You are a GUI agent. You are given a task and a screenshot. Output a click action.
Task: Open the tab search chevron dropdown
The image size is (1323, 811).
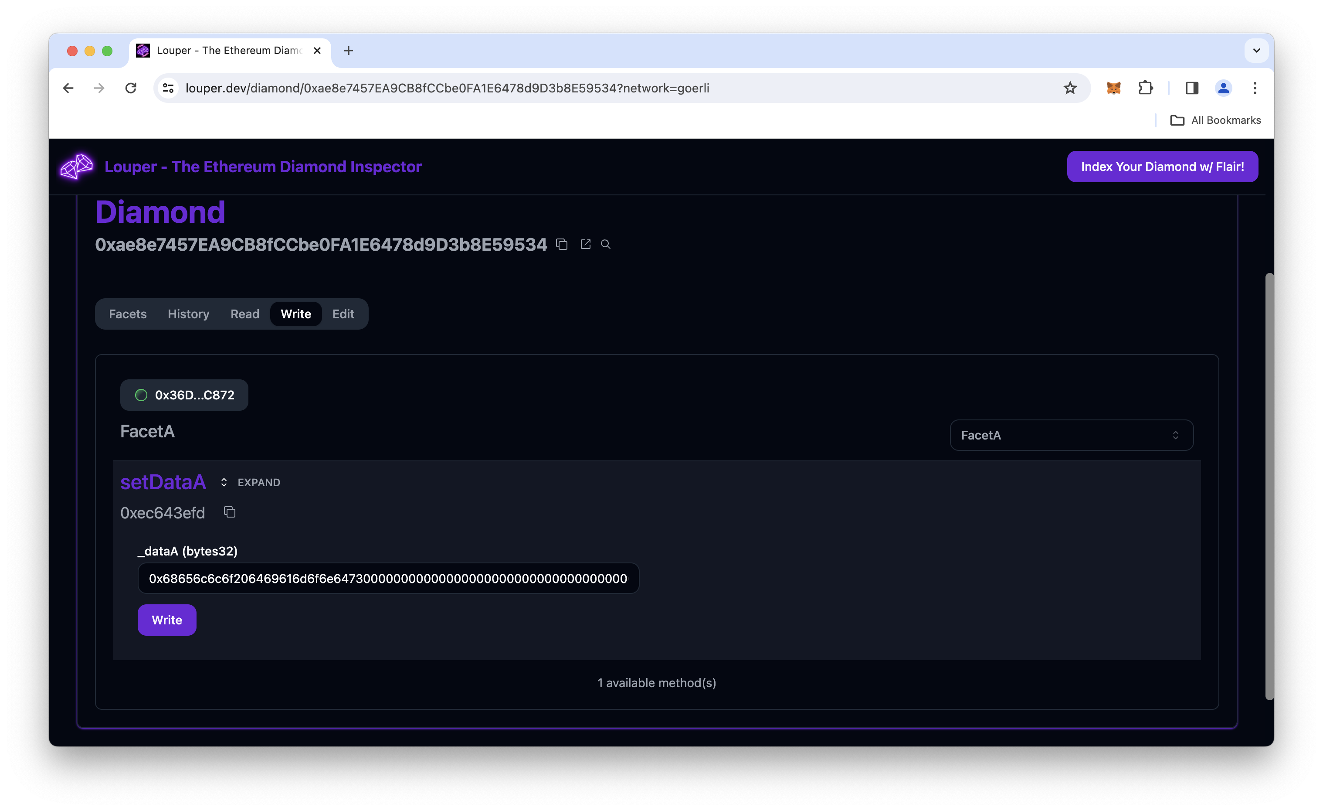(1256, 51)
